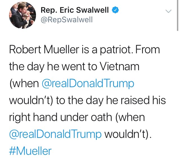This screenshot has width=180, height=163.
Task: Click the word "patriot" in the tweet
Action: click(115, 50)
